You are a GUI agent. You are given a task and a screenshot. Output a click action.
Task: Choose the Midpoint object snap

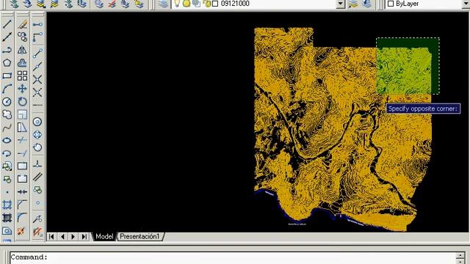point(37,66)
